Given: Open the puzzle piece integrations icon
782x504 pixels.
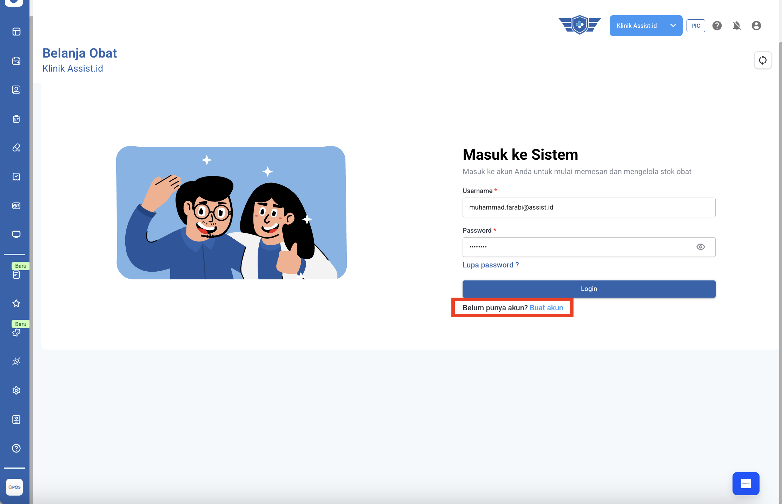Looking at the screenshot, I should click(x=16, y=332).
